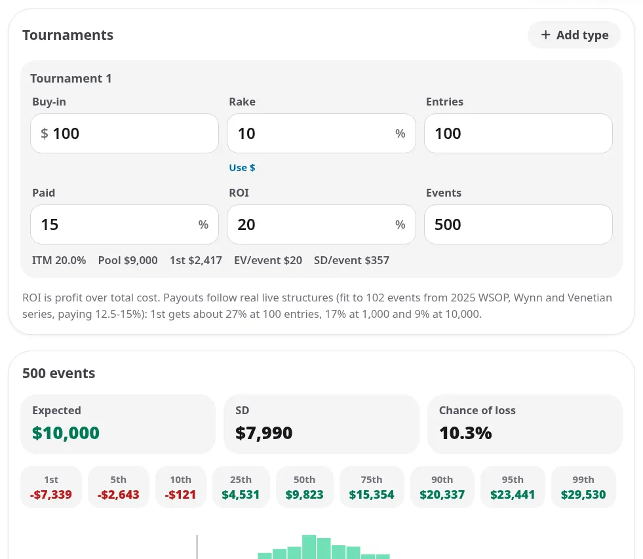Click the EV/event $20 stat
This screenshot has width=643, height=559.
[x=268, y=260]
